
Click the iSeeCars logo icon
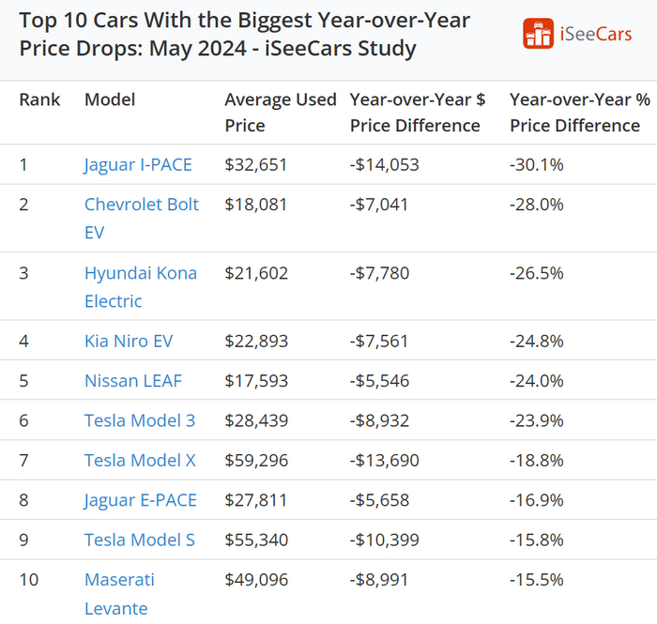click(539, 34)
